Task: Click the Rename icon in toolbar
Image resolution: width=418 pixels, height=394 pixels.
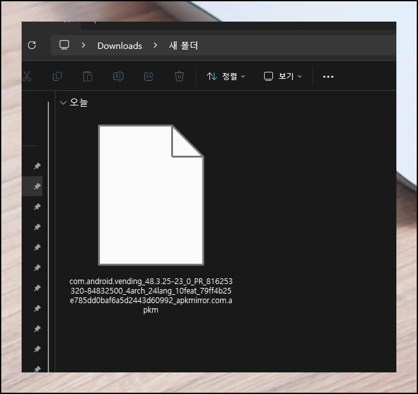Action: 118,76
